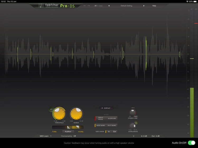Select Wide Band processing
This screenshot has width=198, height=148.
coord(101,125)
